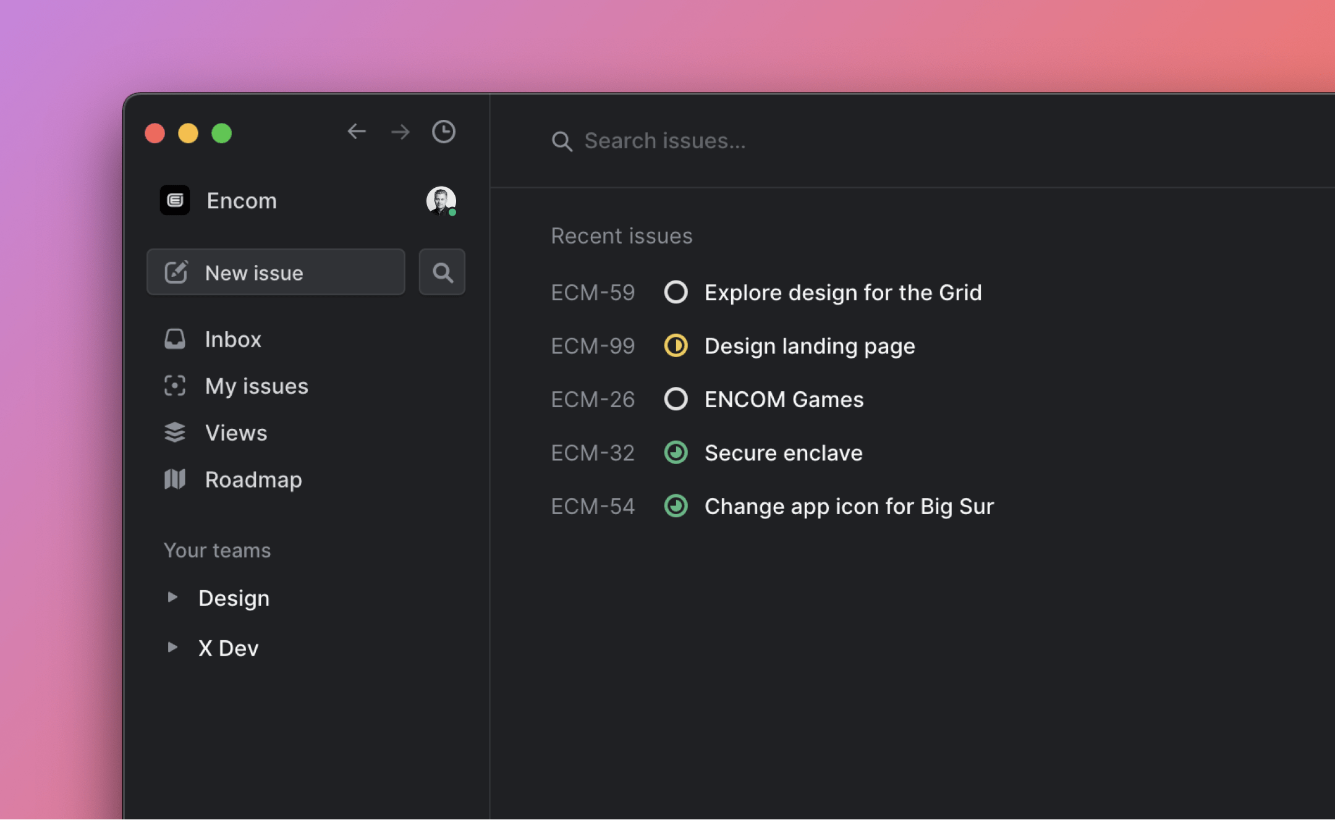The width and height of the screenshot is (1335, 820).
Task: Click the back navigation arrow
Action: click(x=357, y=132)
